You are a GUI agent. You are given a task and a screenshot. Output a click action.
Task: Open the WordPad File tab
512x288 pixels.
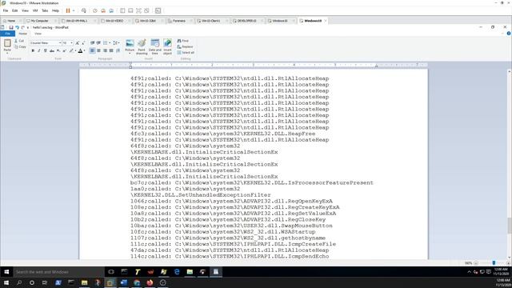(x=7, y=34)
